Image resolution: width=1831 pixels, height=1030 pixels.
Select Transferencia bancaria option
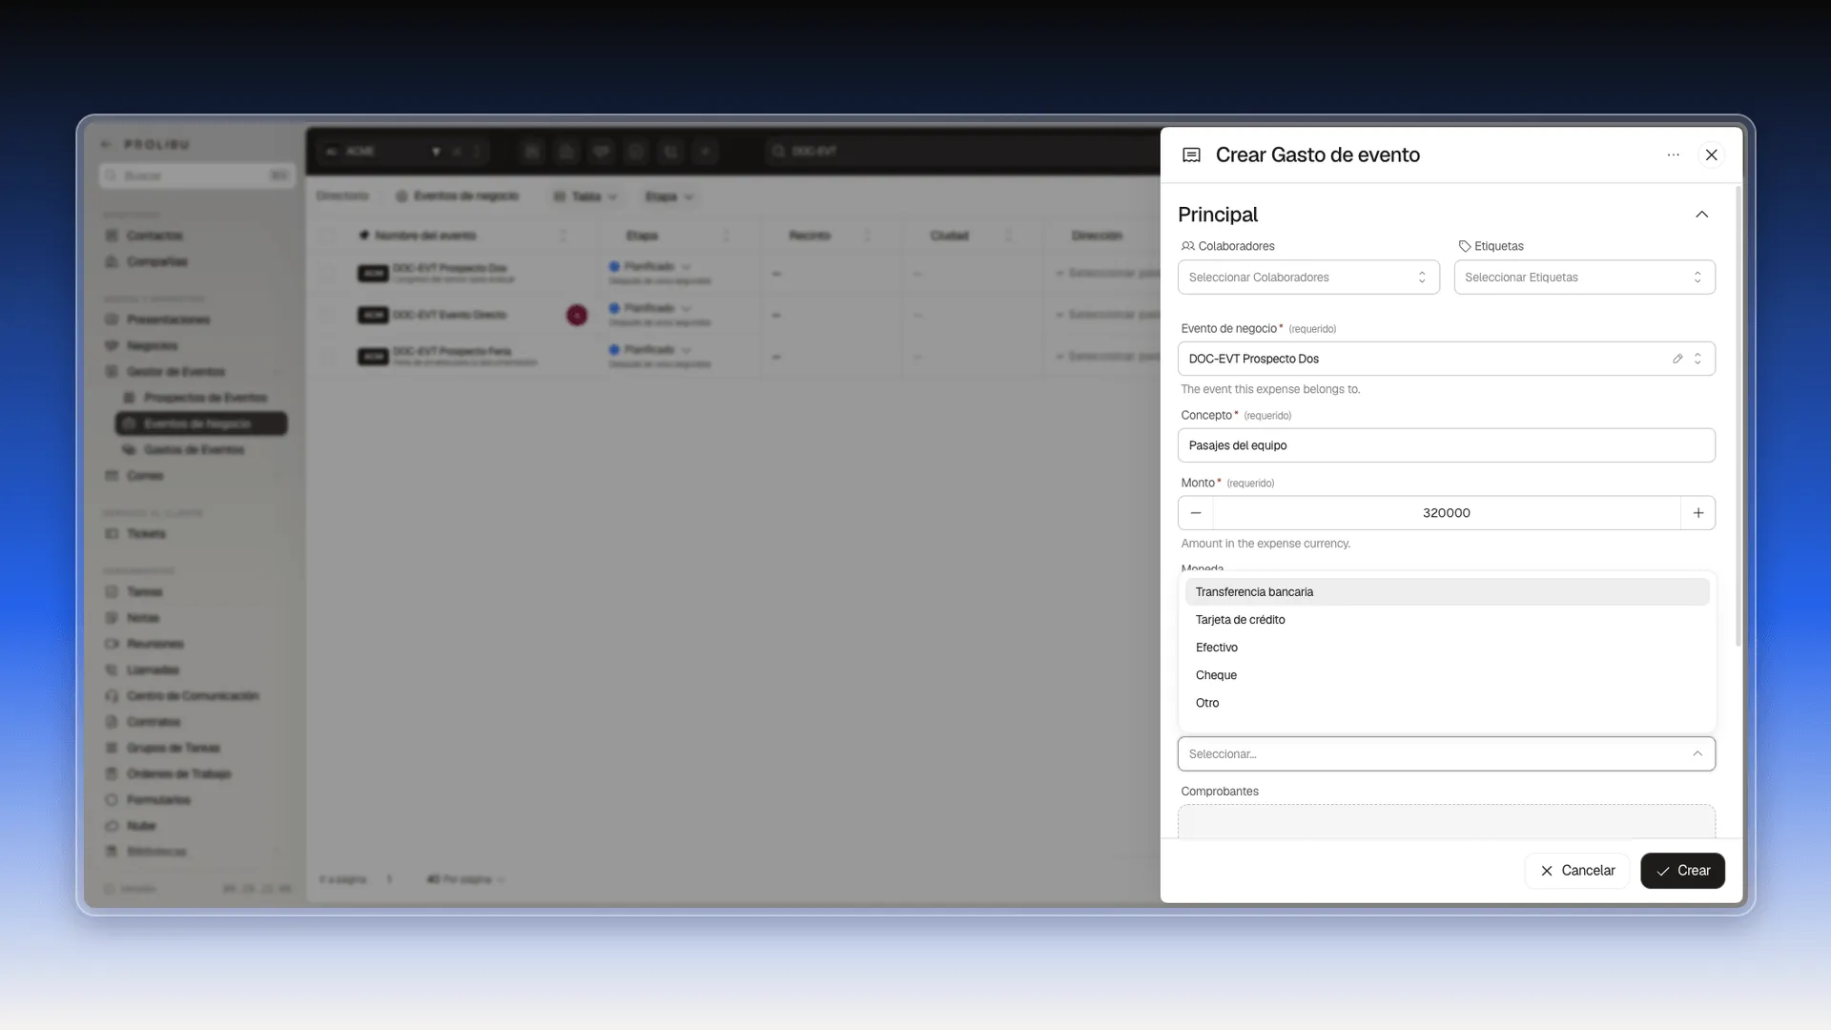click(1447, 592)
